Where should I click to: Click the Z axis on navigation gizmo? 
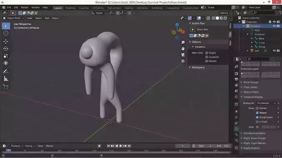(177, 25)
